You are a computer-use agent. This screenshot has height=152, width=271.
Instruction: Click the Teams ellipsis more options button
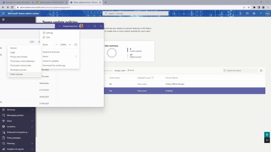[59, 26]
